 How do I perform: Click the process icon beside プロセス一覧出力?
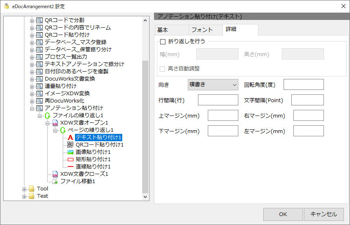(40, 57)
